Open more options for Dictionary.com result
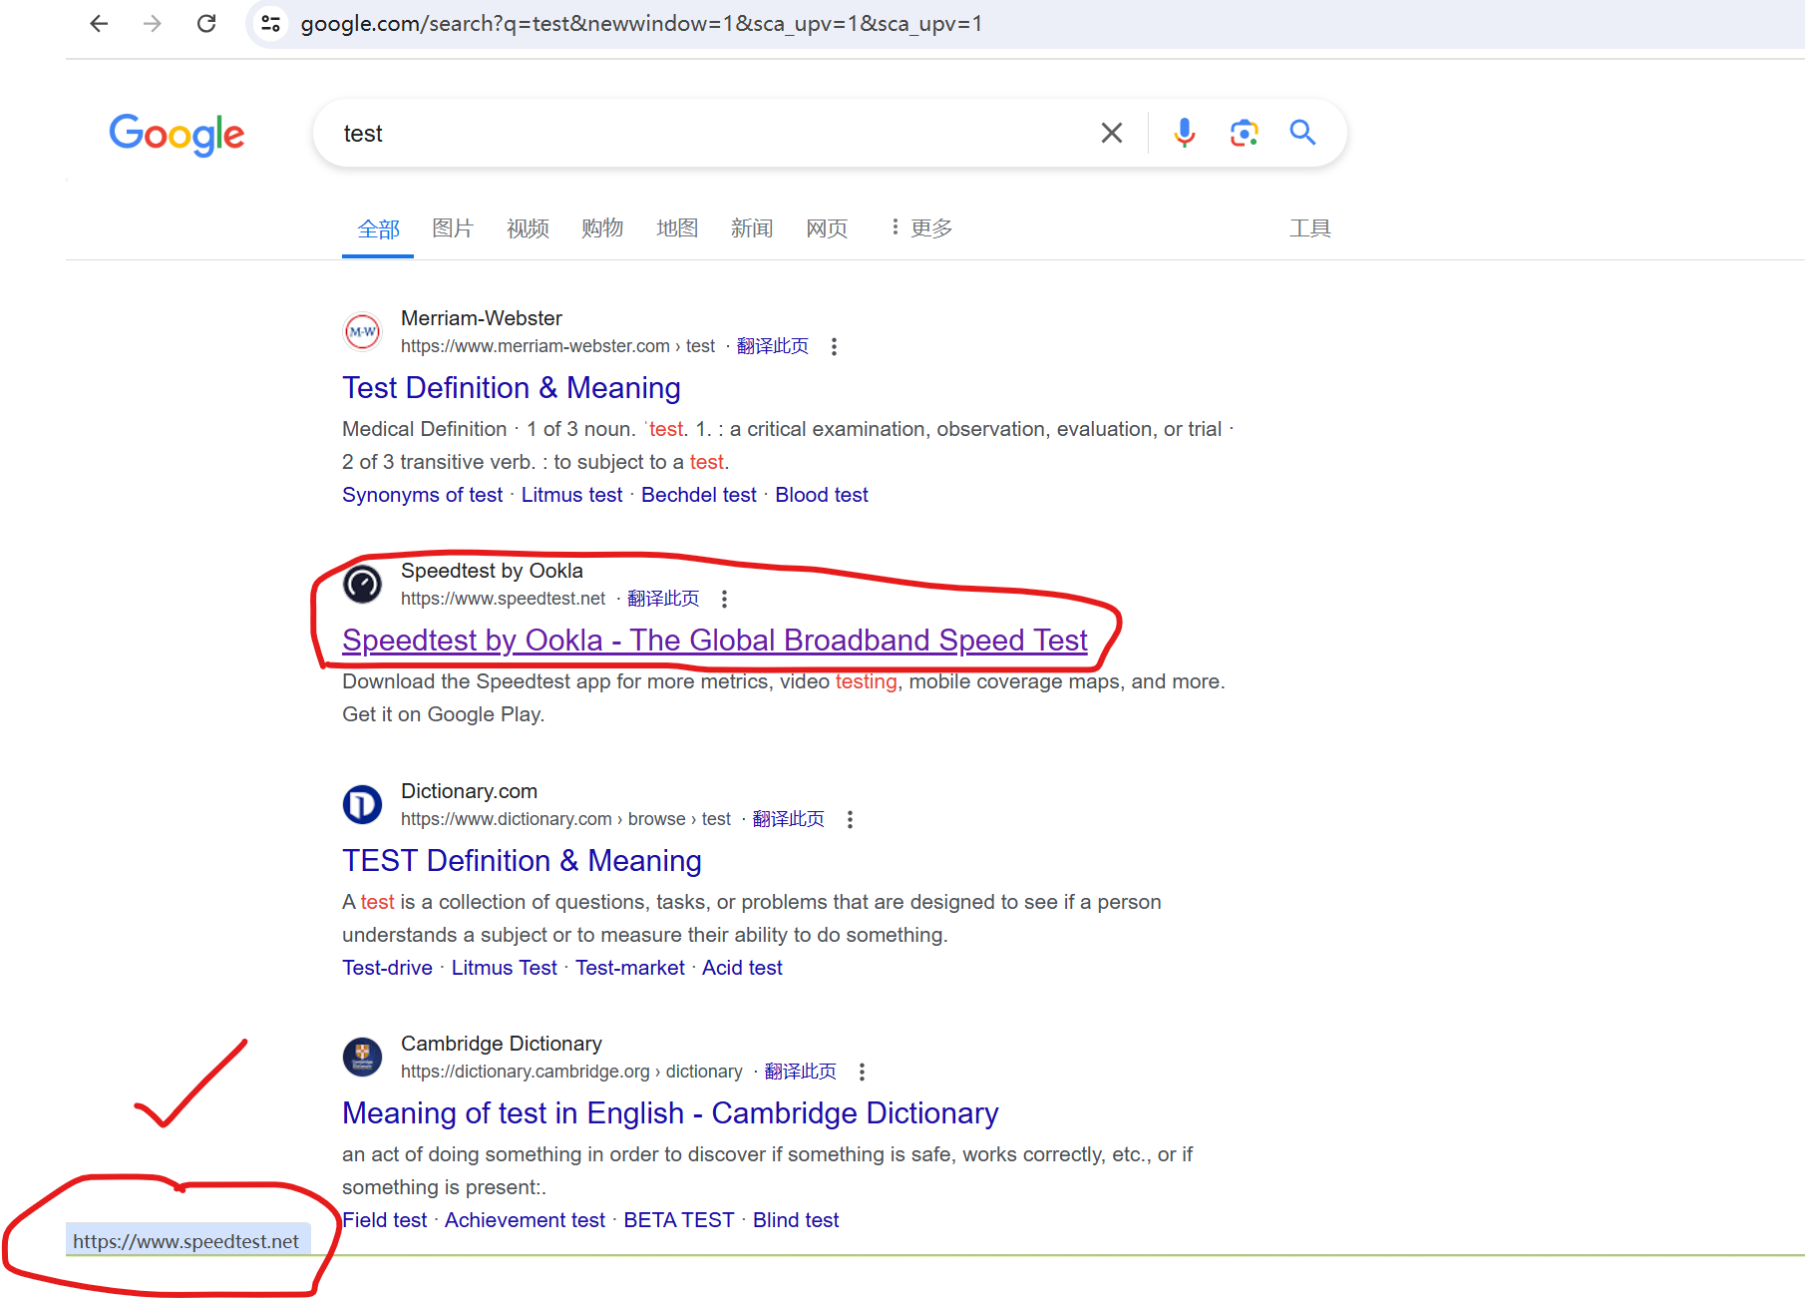The image size is (1805, 1299). pyautogui.click(x=850, y=819)
